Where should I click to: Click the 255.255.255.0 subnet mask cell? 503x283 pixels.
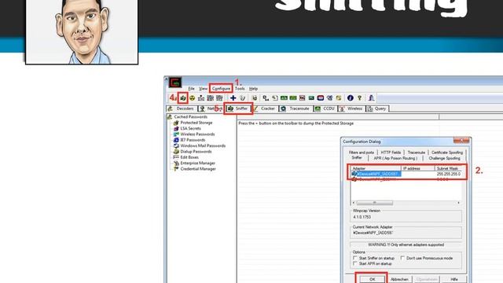click(449, 174)
